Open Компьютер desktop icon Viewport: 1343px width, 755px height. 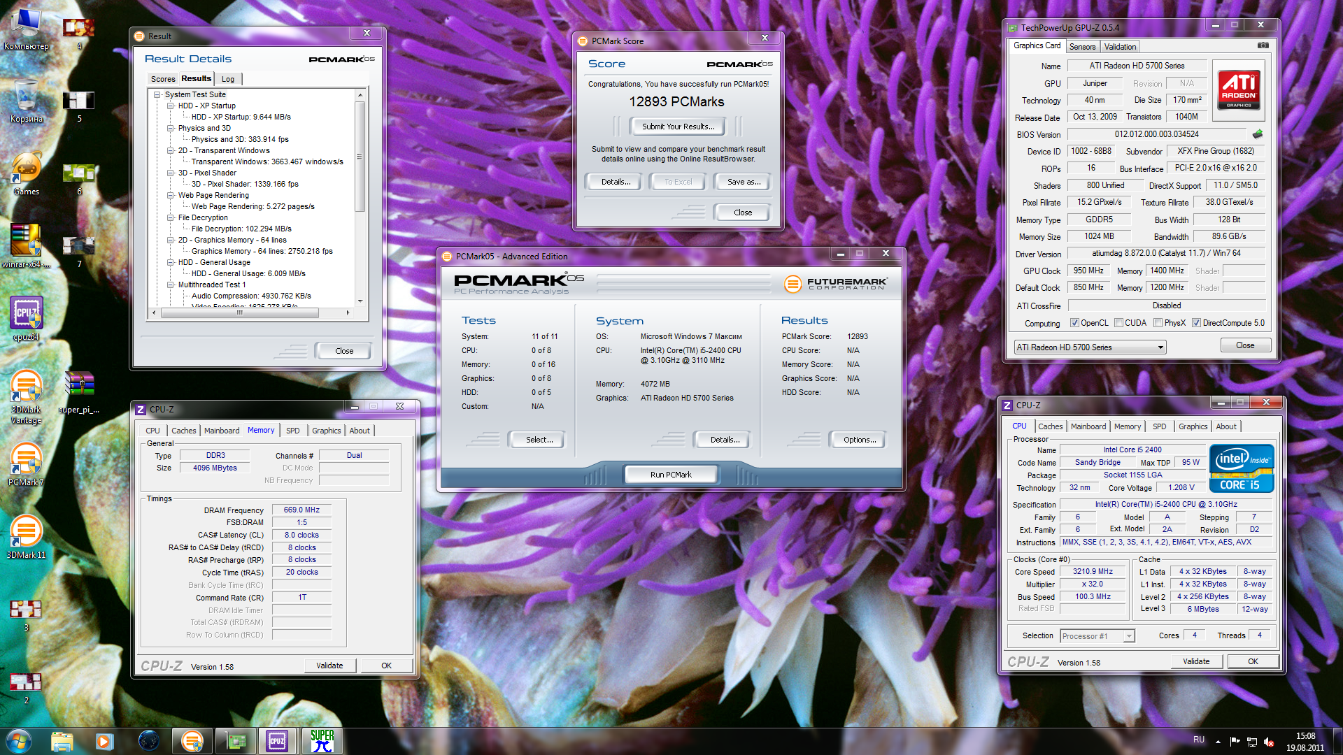tap(27, 28)
